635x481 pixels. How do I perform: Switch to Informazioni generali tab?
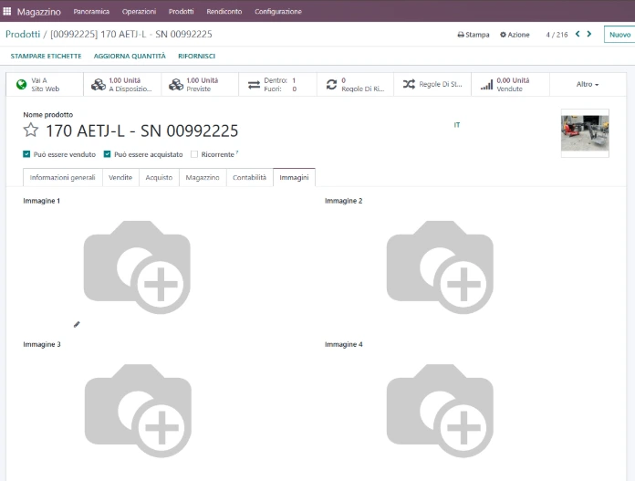62,177
